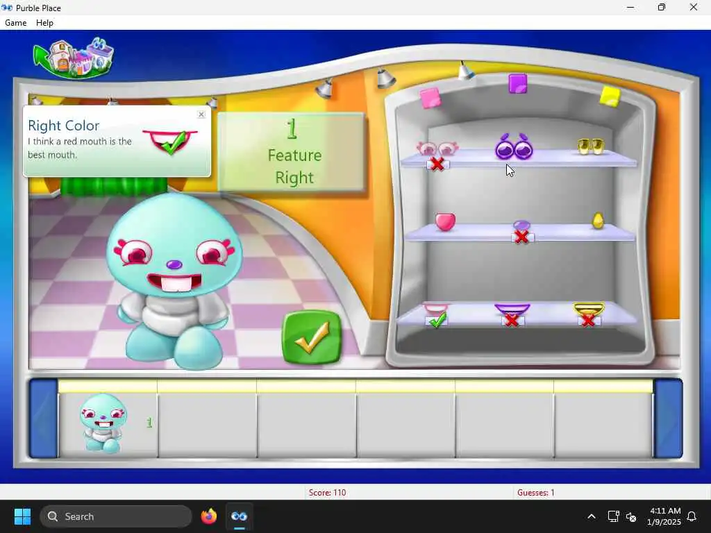Choose the pink-red mouth on the bottom shelf
Screen dimensions: 711x533
coord(436,309)
